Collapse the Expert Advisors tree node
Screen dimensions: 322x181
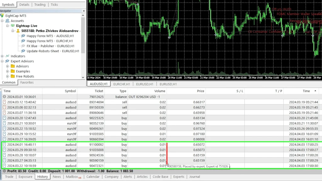2,61
